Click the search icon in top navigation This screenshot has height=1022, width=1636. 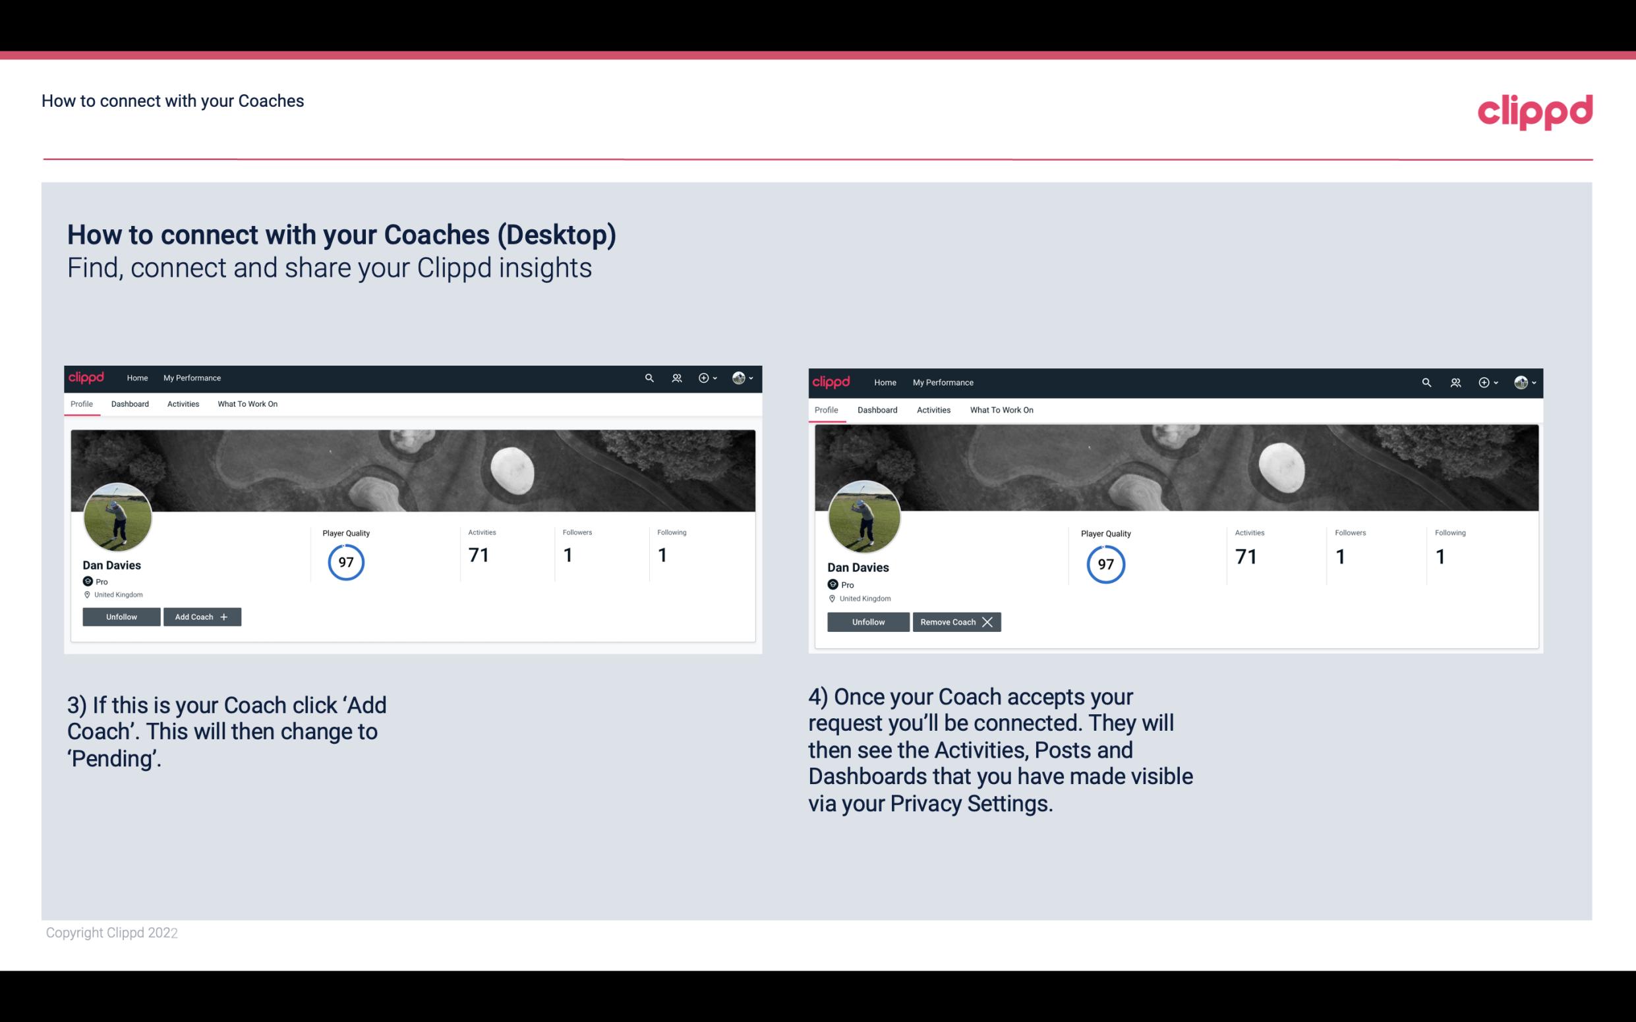(x=651, y=378)
